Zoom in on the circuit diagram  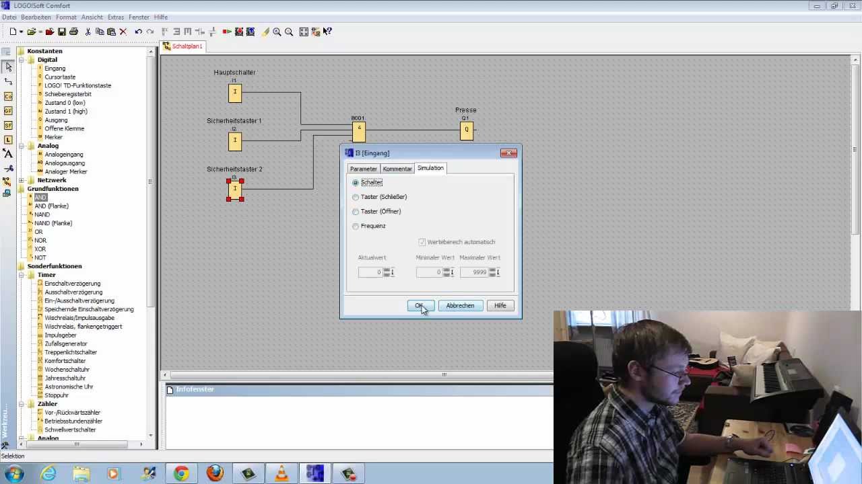(x=277, y=32)
